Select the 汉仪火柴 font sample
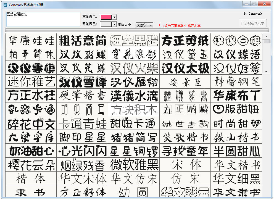 134,68
